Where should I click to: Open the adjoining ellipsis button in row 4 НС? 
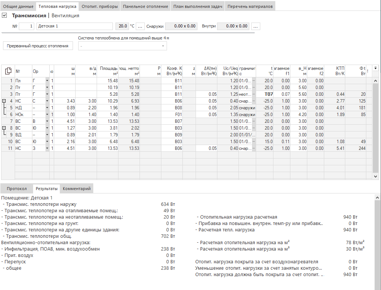tap(253, 101)
